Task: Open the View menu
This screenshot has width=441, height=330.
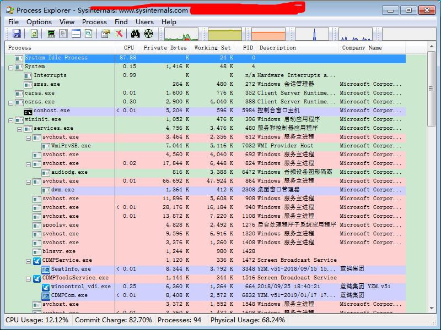Action: (x=67, y=22)
